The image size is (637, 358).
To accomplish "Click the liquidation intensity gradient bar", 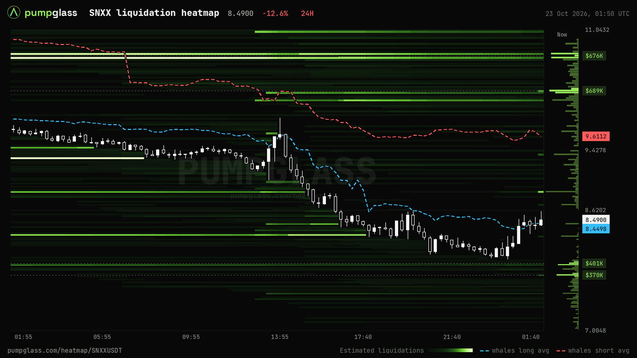I will 450,351.
